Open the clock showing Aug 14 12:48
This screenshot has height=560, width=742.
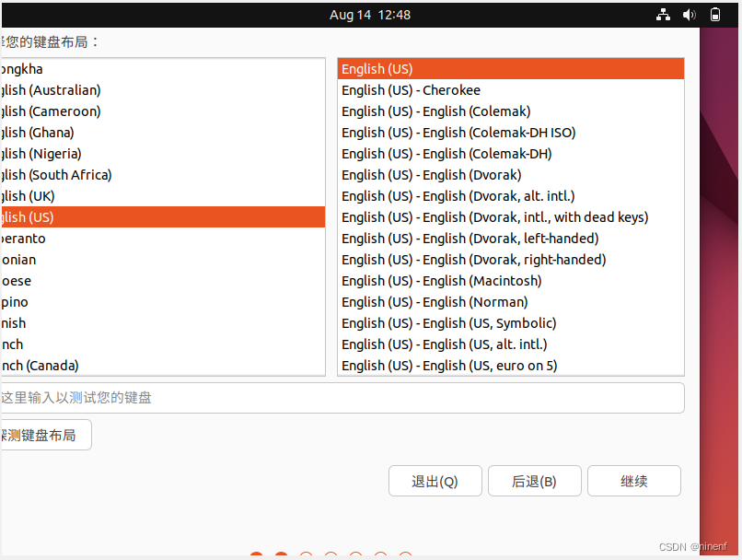(370, 15)
